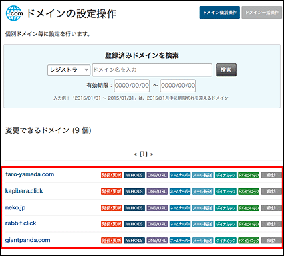The width and height of the screenshot is (284, 256).
Task: Click ダイナミック for taro-yamada.com
Action: (226, 175)
